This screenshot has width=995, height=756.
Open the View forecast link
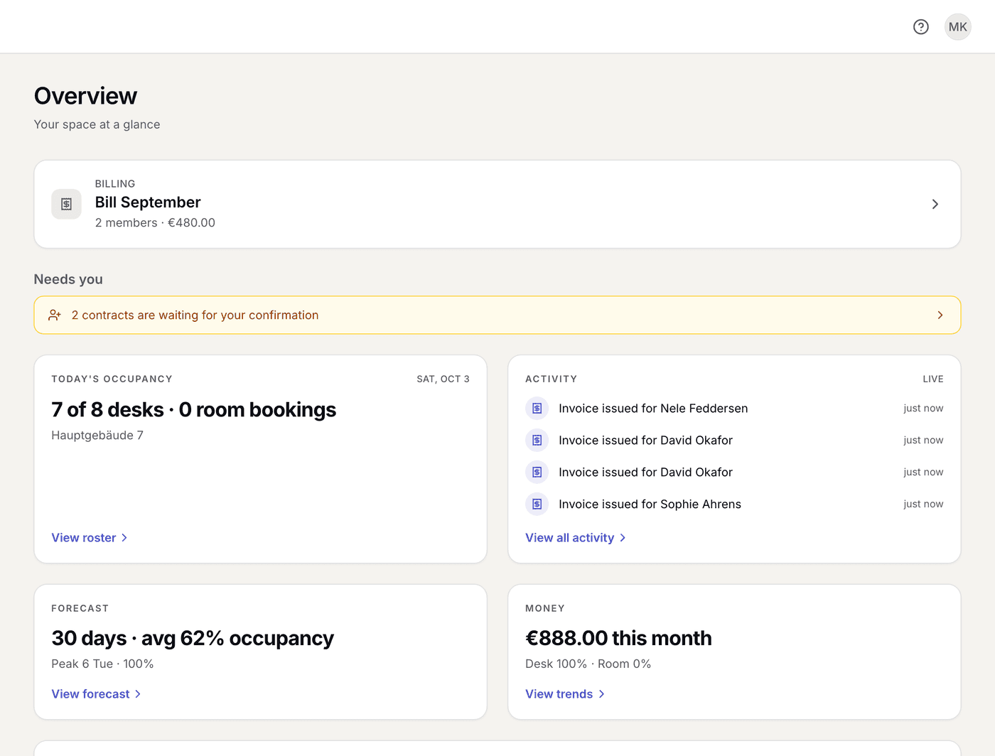coord(97,694)
